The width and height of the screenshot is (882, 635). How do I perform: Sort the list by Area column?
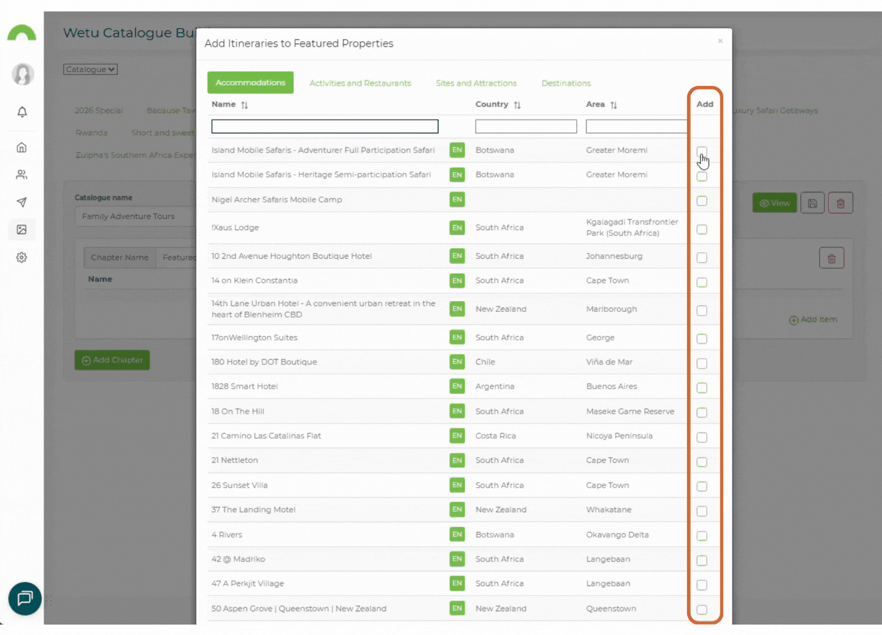coord(613,104)
